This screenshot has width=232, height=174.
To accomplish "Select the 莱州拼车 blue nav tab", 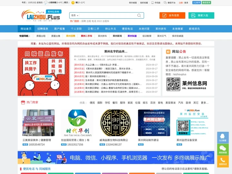I will click(161, 29).
